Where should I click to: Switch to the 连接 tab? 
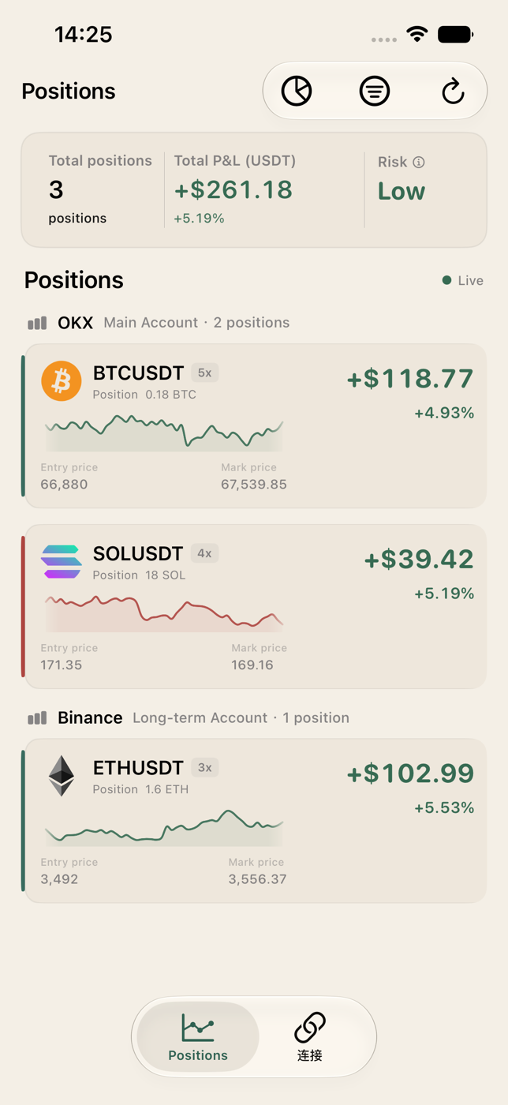point(310,1037)
